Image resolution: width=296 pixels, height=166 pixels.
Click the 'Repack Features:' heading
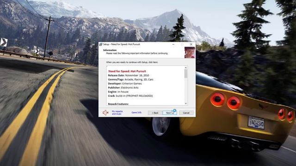click(118, 104)
